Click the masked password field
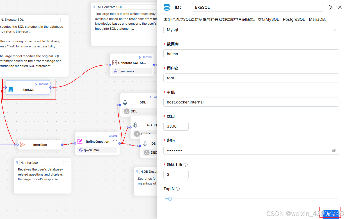Viewport: 345px width, 219px height. click(251, 150)
